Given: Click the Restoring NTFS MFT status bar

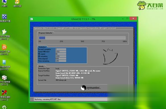Looking at the screenshot, I should [x=69, y=99].
